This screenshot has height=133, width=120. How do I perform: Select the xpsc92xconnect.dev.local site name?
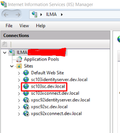click(x=56, y=114)
